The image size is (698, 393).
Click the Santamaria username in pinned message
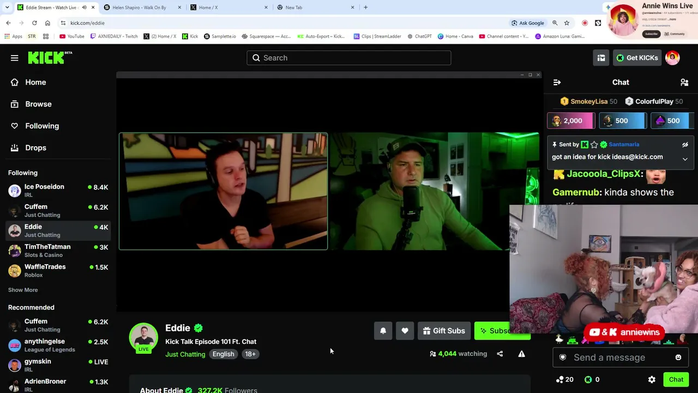tap(624, 145)
